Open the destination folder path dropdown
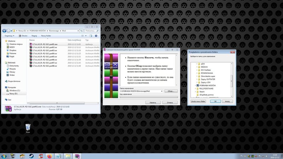This screenshot has width=283, height=159. pos(162,91)
